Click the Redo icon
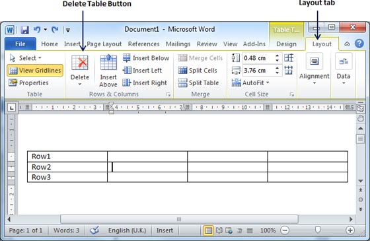Screen dimensions: 370x241 (55, 30)
